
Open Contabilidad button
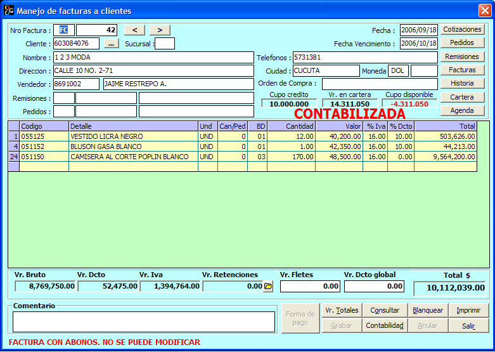point(385,325)
